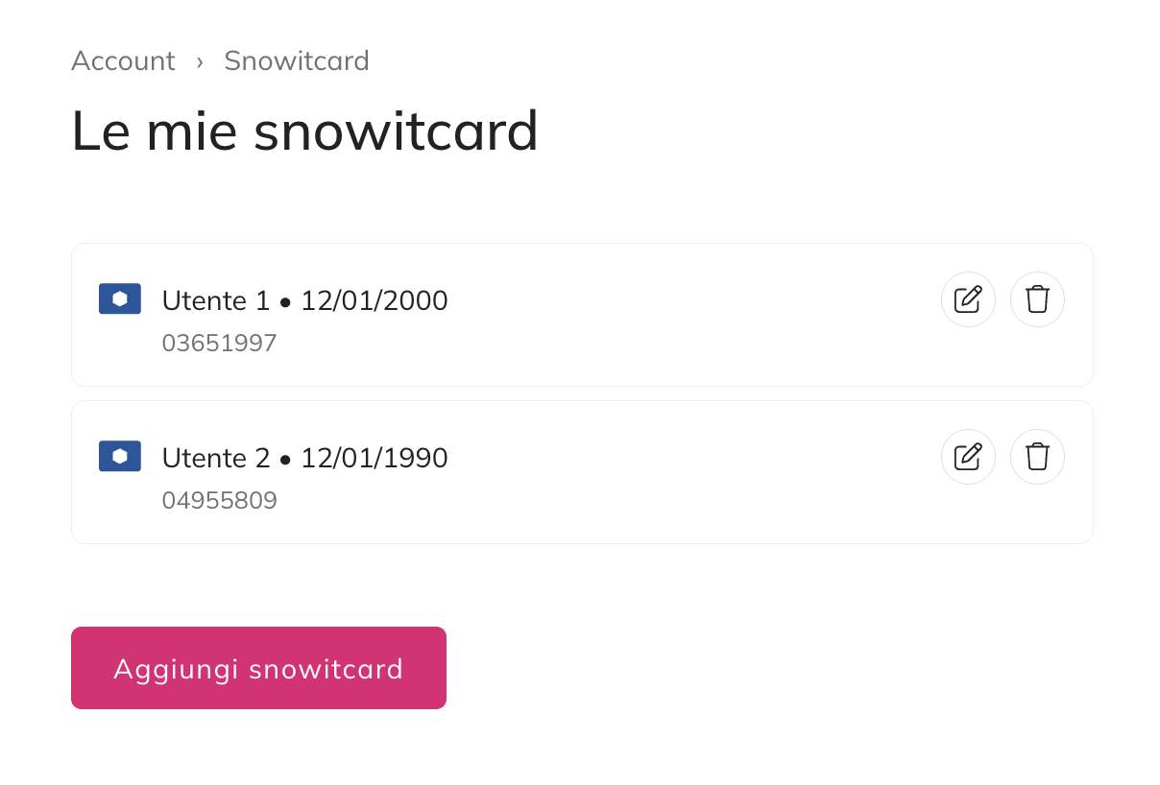
Task: Edit the Utente 2 snowitcard
Action: click(x=968, y=457)
